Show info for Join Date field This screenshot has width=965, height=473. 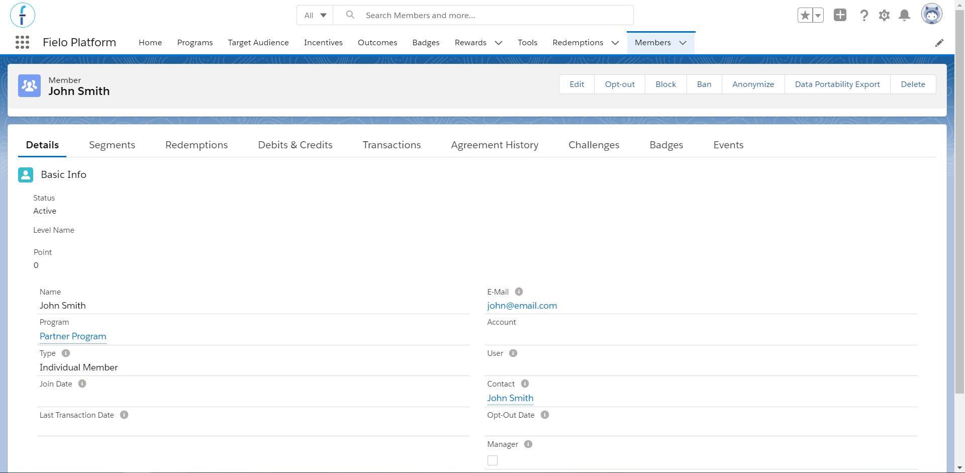tap(82, 384)
